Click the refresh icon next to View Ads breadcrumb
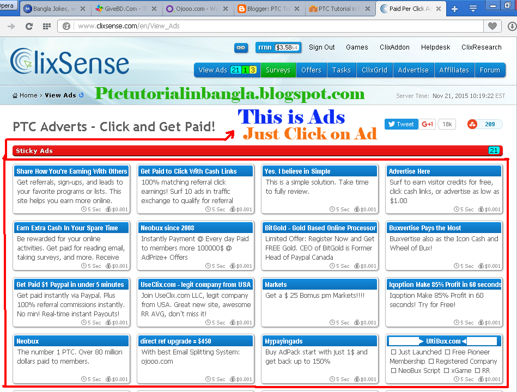The image size is (517, 392). (x=81, y=95)
